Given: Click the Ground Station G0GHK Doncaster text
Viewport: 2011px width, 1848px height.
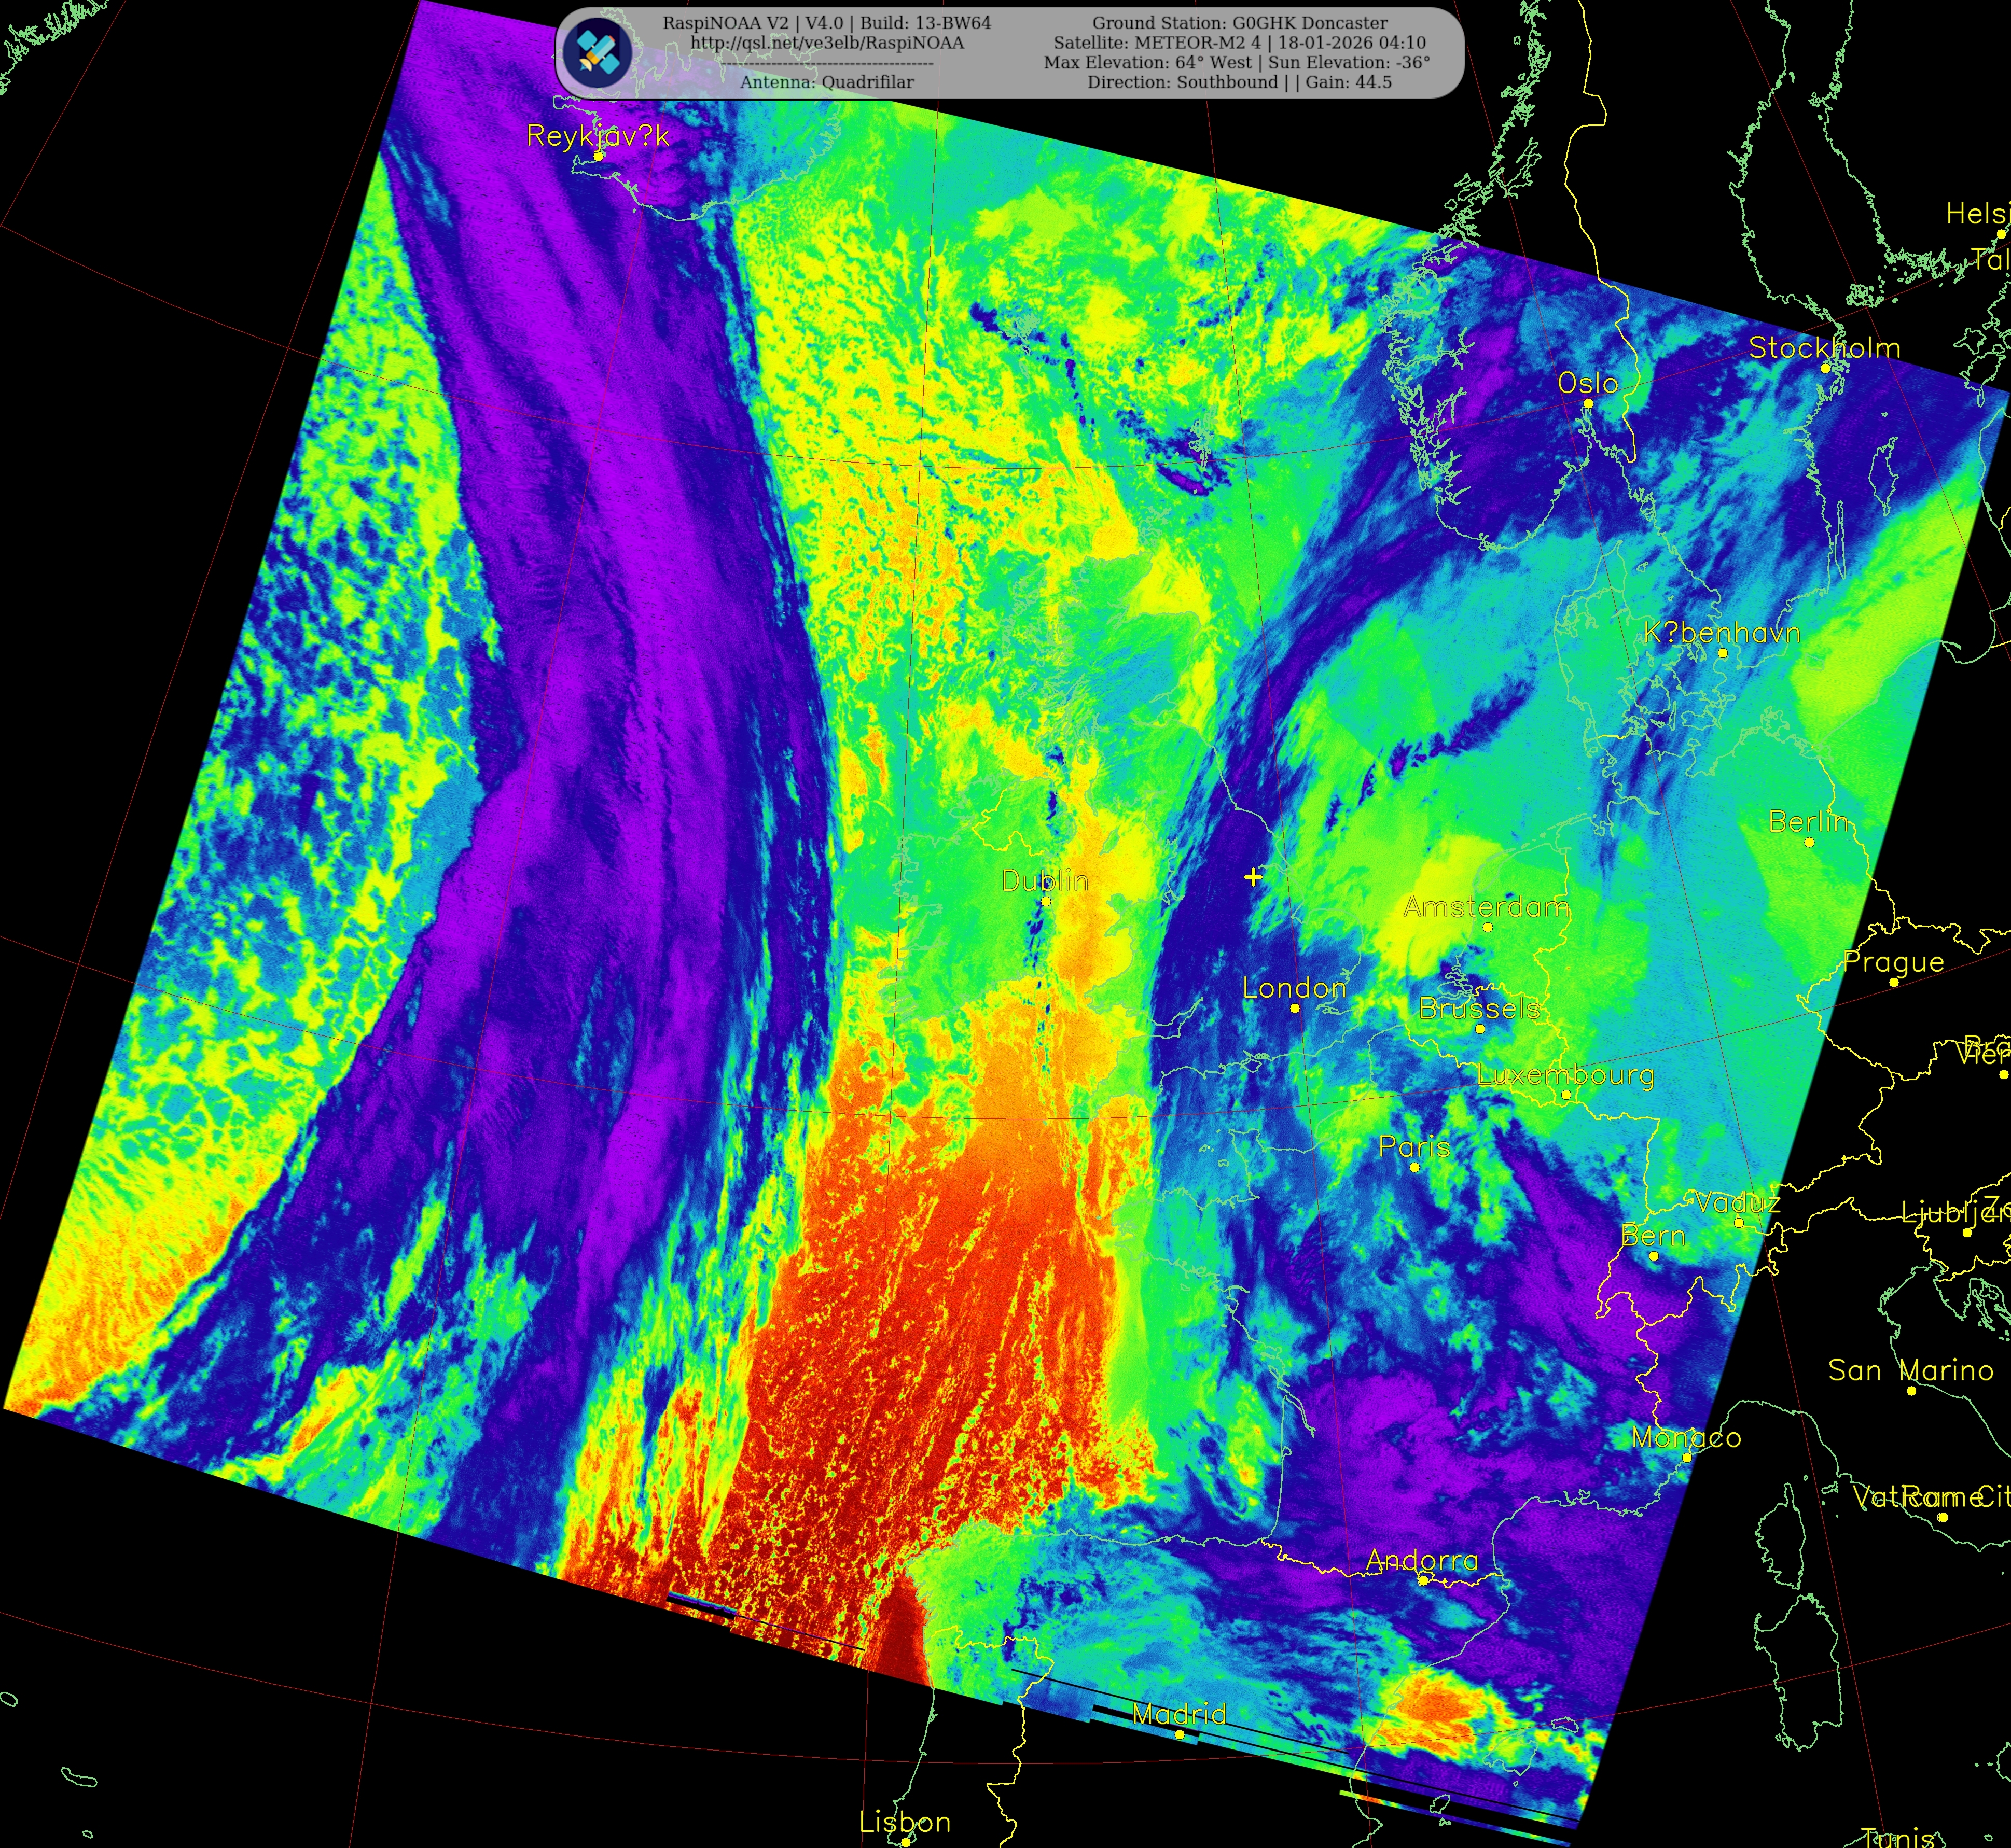Looking at the screenshot, I should pos(1239,23).
